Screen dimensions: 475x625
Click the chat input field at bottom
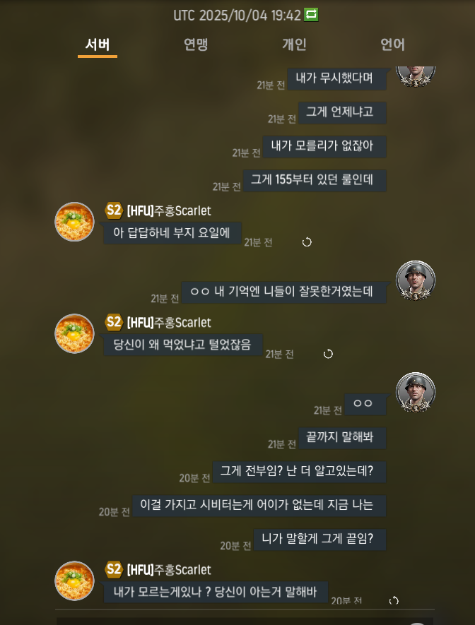pyautogui.click(x=244, y=621)
